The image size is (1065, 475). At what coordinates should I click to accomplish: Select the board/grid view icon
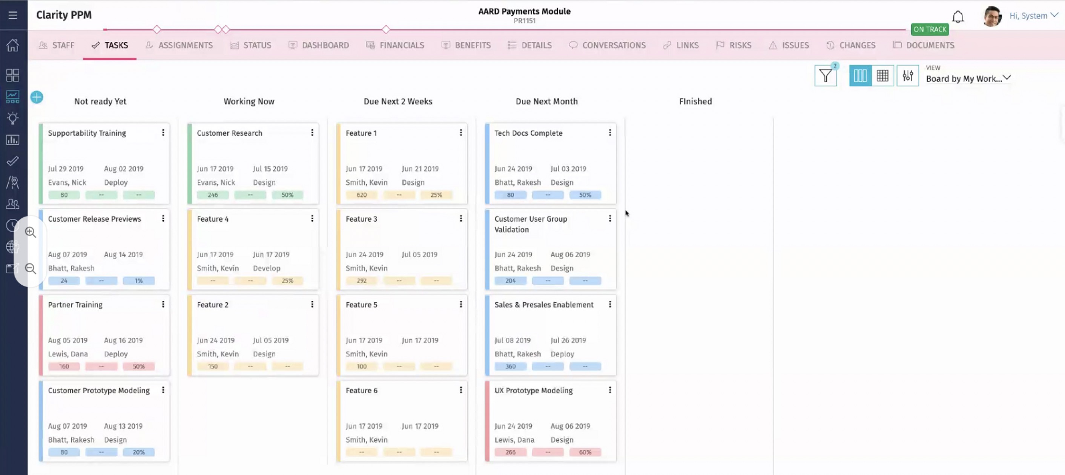[883, 75]
